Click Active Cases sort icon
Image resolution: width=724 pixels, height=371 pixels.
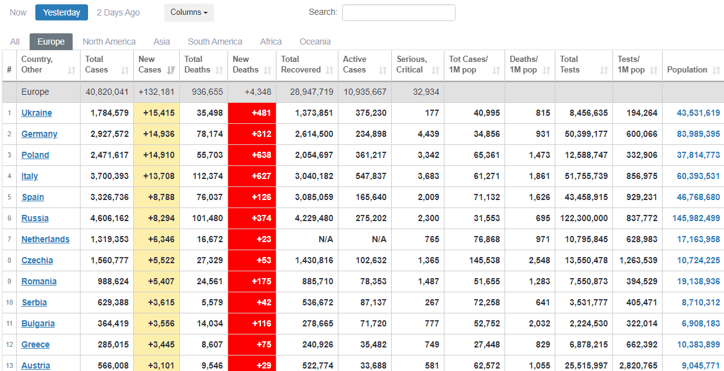(382, 71)
